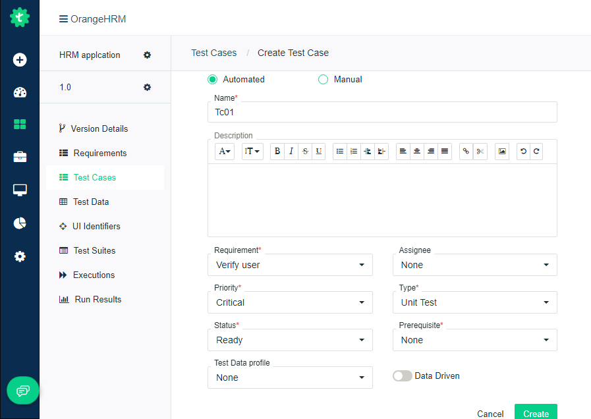
Task: Open Run Results menu item
Action: click(x=98, y=299)
